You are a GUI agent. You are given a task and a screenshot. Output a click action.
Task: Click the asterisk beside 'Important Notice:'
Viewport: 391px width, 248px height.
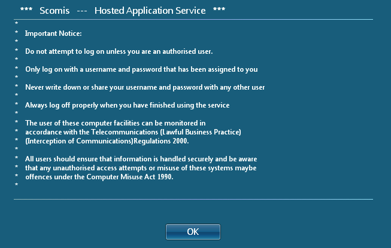pos(16,34)
